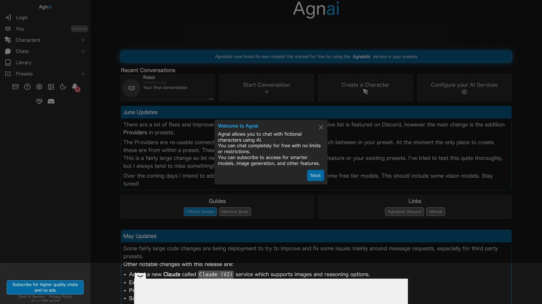Click the Robot avatar icon
This screenshot has height=304, width=542.
point(132,88)
